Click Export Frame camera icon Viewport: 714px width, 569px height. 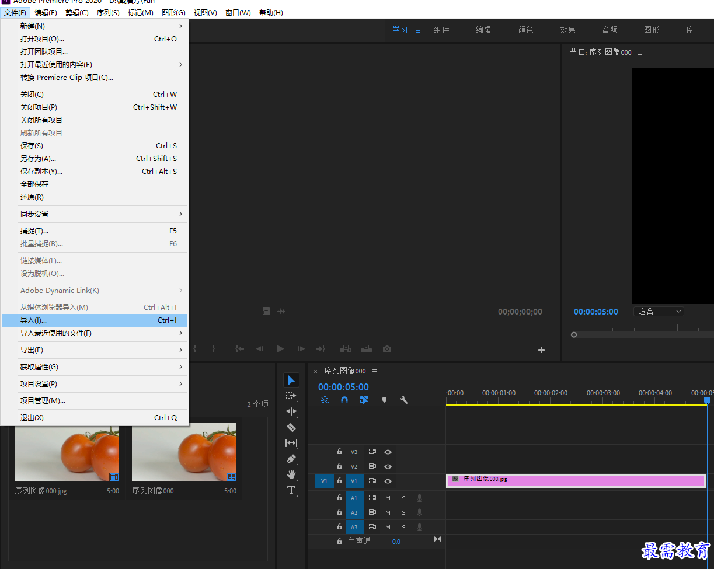[386, 348]
